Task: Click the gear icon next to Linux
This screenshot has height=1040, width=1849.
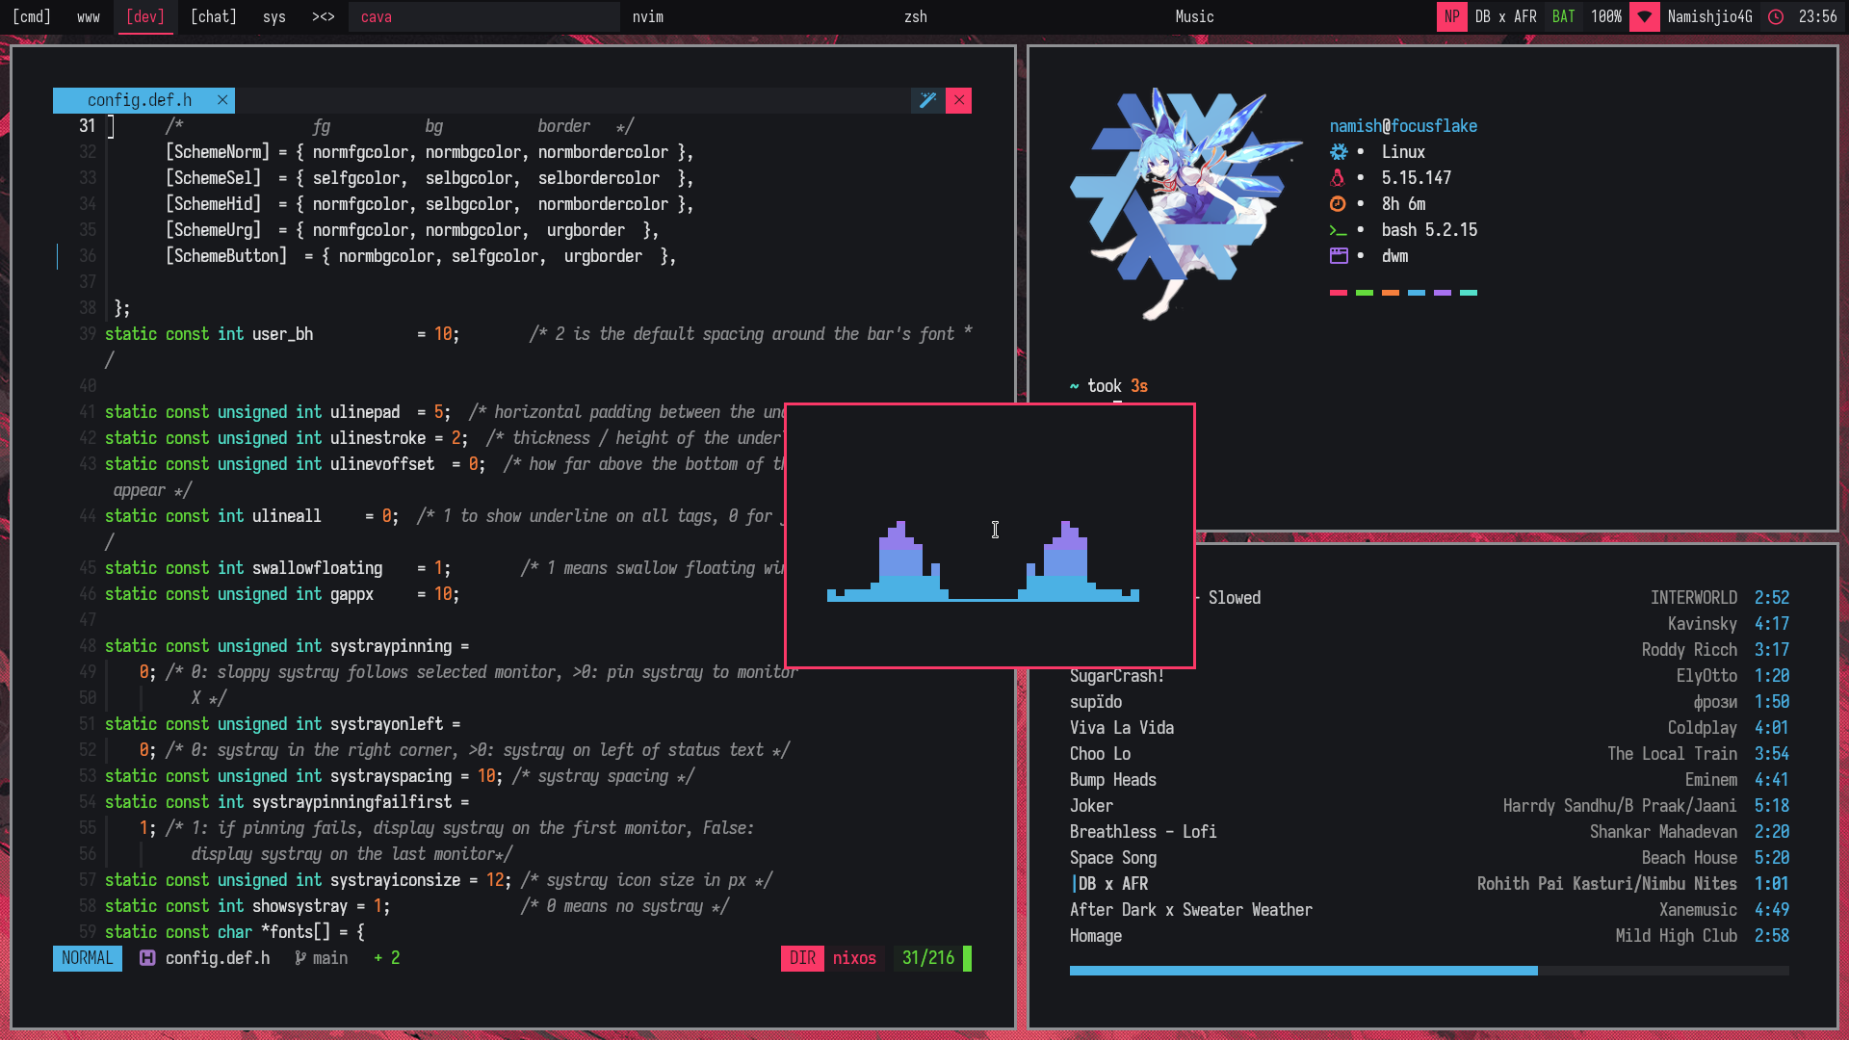Action: [1339, 152]
